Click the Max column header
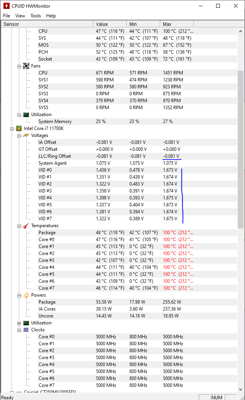 pos(176,24)
